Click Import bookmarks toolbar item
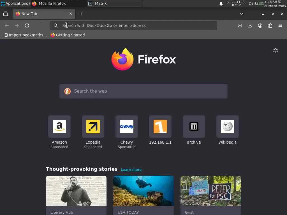 pyautogui.click(x=25, y=35)
